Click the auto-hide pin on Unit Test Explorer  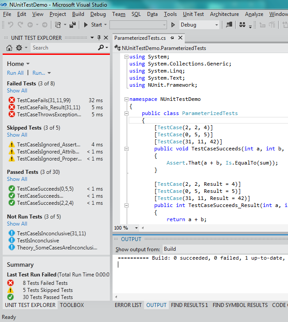[99, 38]
